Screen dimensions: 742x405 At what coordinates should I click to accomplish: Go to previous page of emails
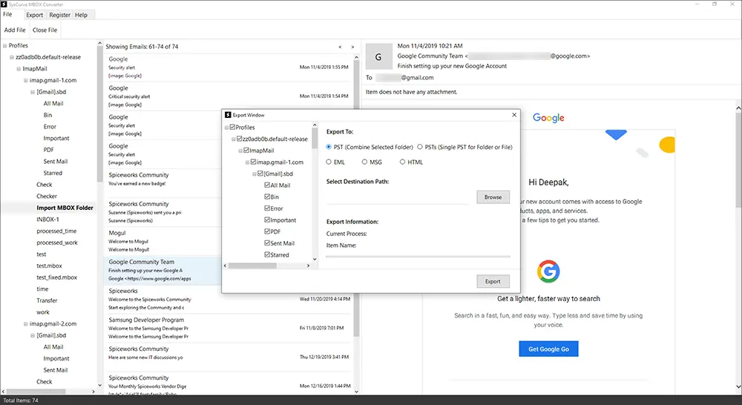coord(340,47)
